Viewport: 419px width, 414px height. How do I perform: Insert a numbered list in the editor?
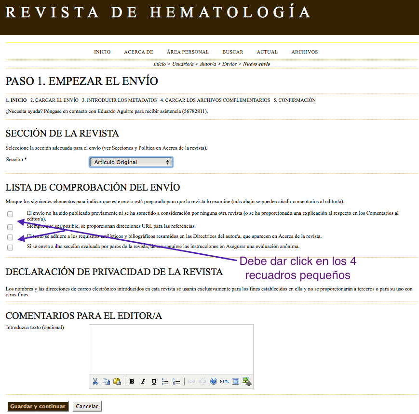pyautogui.click(x=176, y=382)
